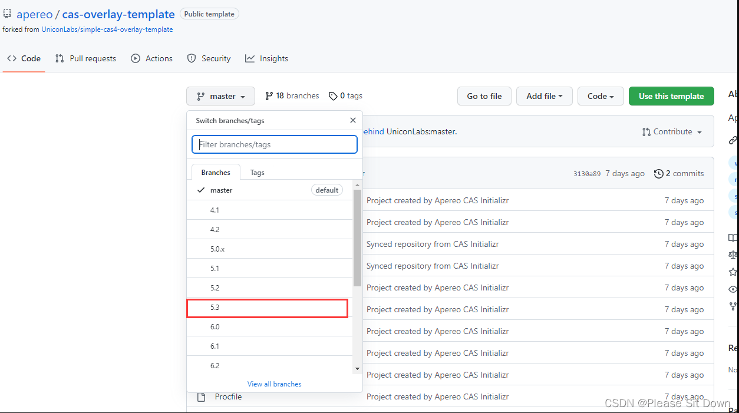Screen dimensions: 739x413
Task: Click the sidebar license scale icon
Action: tap(733, 255)
